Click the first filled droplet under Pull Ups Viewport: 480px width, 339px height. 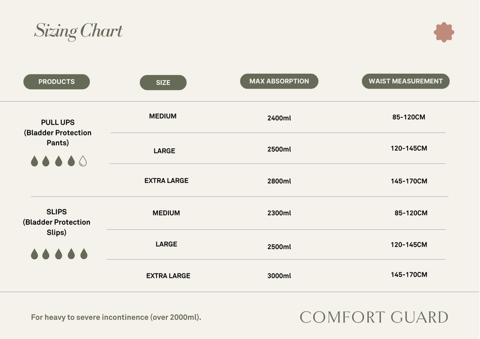coord(34,161)
